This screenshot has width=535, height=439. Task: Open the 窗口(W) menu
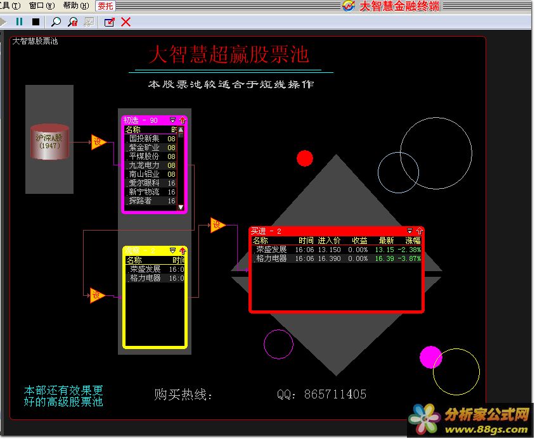coord(42,6)
